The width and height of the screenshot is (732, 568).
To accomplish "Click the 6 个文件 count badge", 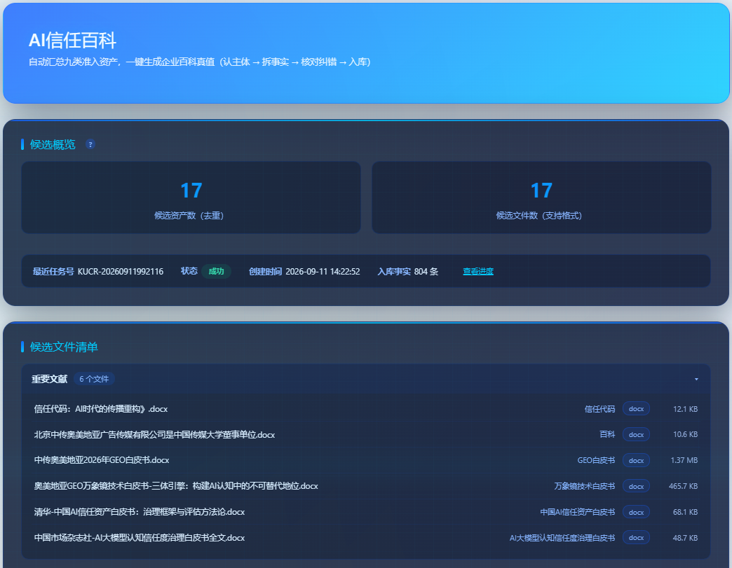I will pos(94,379).
